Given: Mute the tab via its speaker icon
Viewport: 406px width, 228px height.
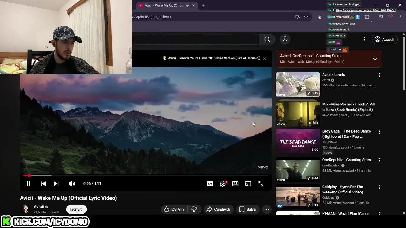Looking at the screenshot, I should [187, 5].
